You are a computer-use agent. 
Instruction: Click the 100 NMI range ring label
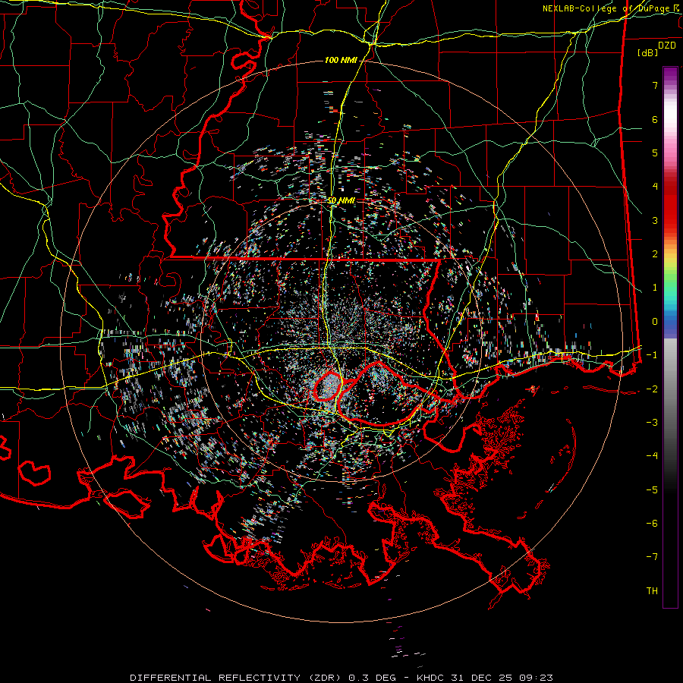341,60
